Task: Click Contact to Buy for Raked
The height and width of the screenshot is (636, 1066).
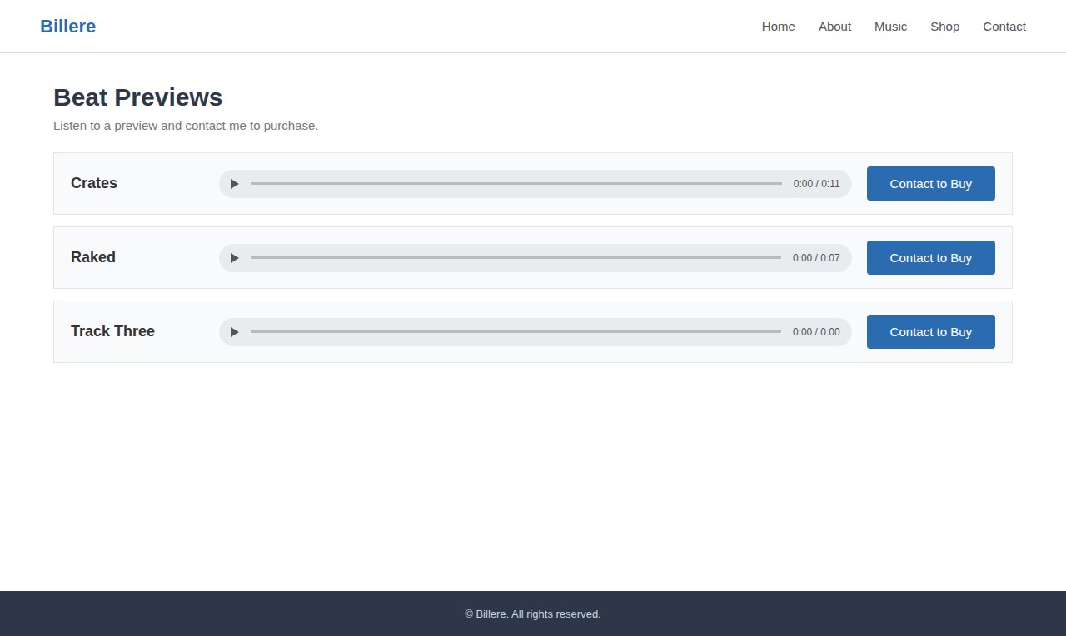Action: coord(931,258)
